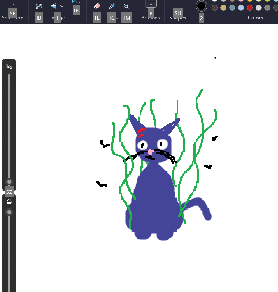Click the Flip image icon

pyautogui.click(x=53, y=6)
